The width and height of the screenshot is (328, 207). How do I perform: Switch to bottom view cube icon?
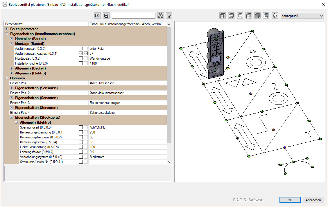pos(231,16)
